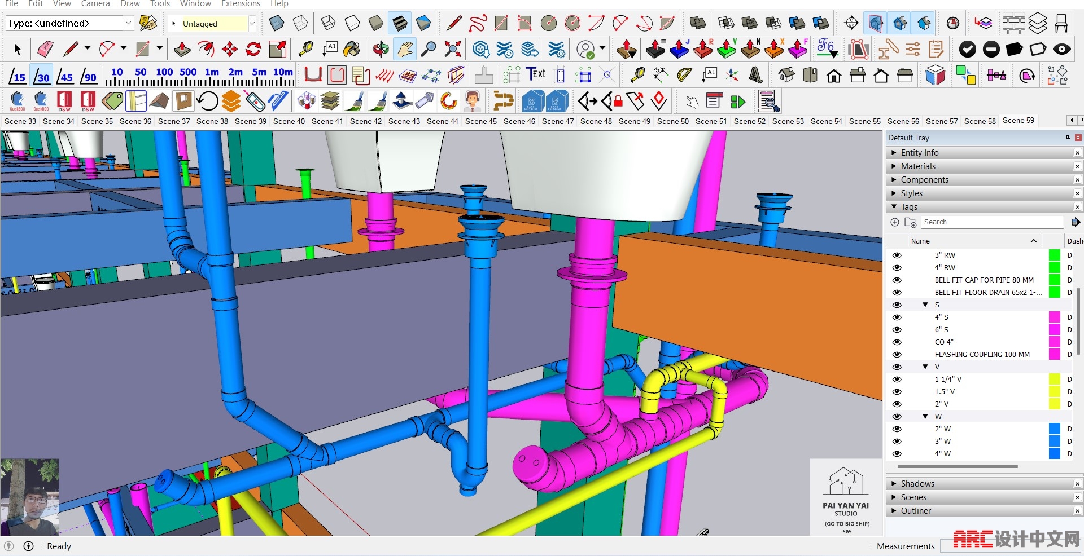Select the Eraser tool
This screenshot has width=1084, height=556.
pos(45,50)
